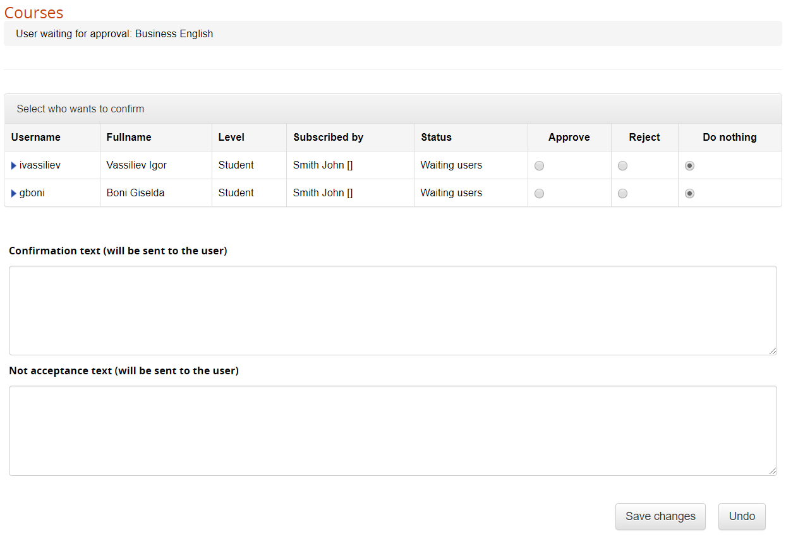Click the Save changes button

660,516
